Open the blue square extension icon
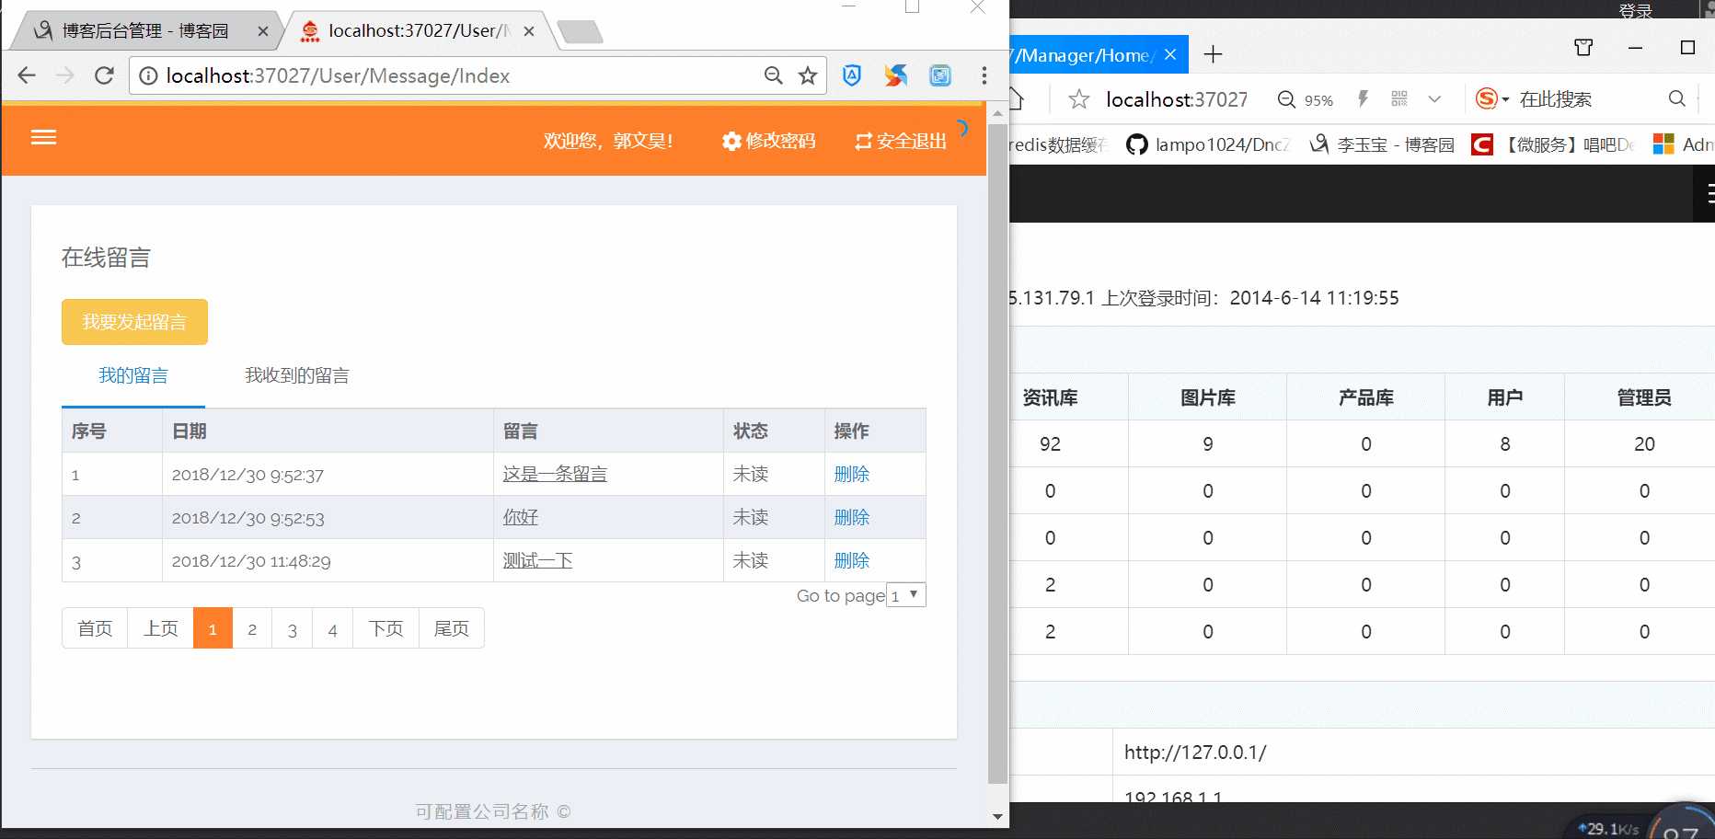The image size is (1715, 839). click(940, 75)
